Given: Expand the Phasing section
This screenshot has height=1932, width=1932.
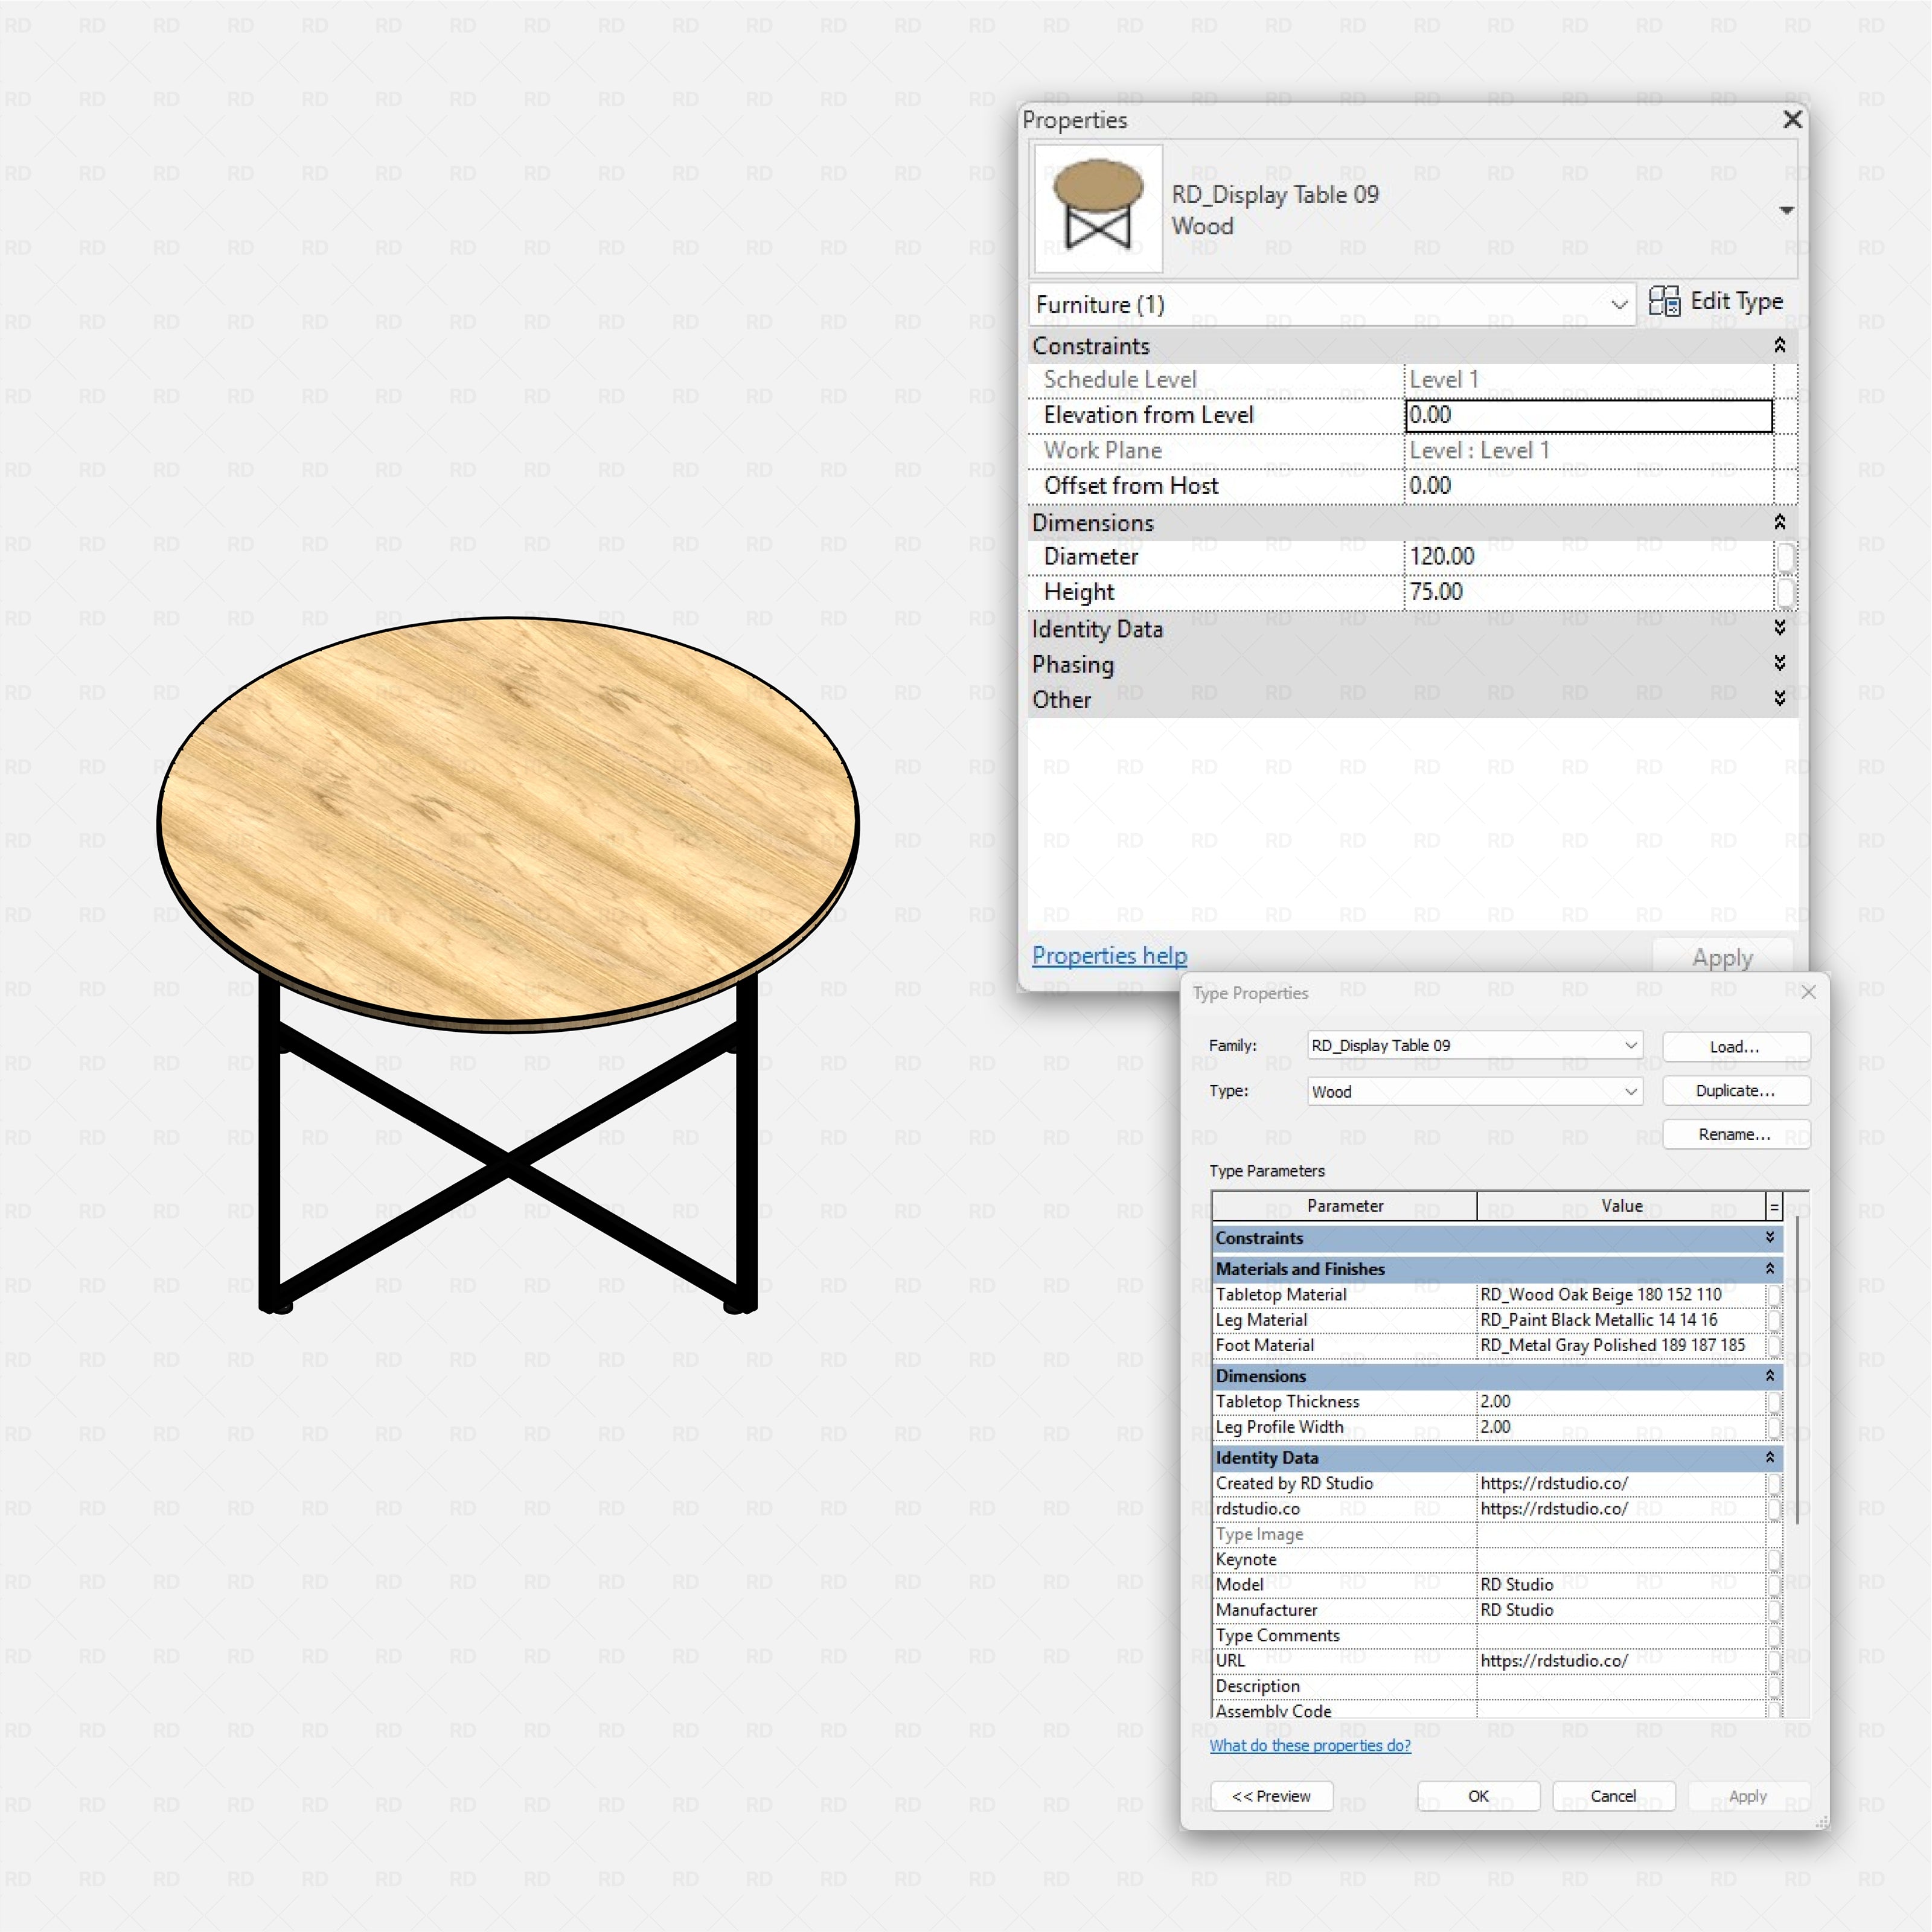Looking at the screenshot, I should point(1780,663).
